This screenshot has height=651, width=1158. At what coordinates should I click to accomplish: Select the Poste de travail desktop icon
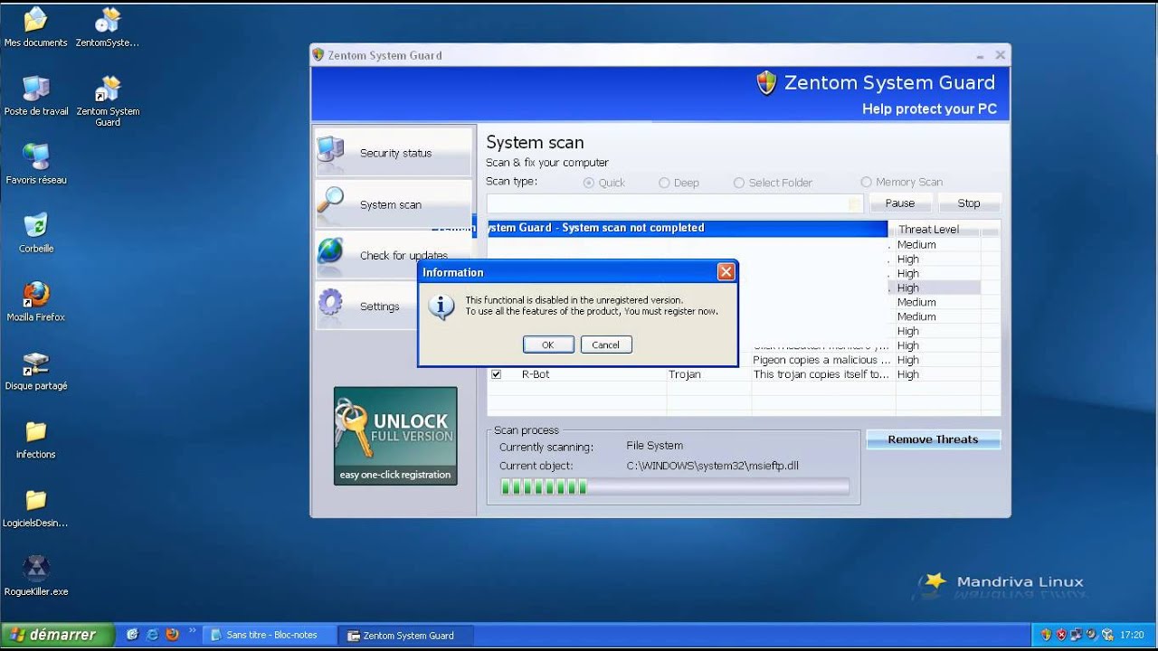tap(35, 96)
